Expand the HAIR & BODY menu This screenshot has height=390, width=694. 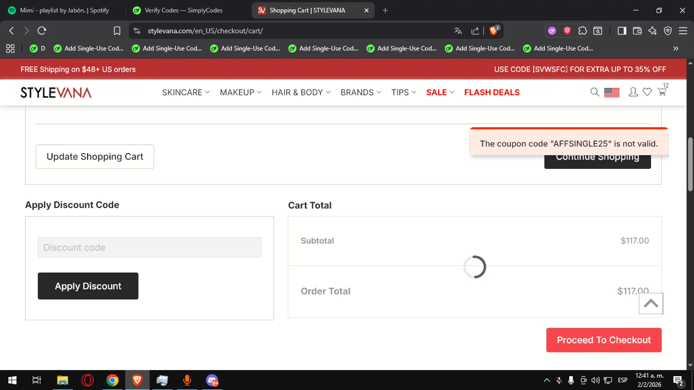pyautogui.click(x=301, y=92)
